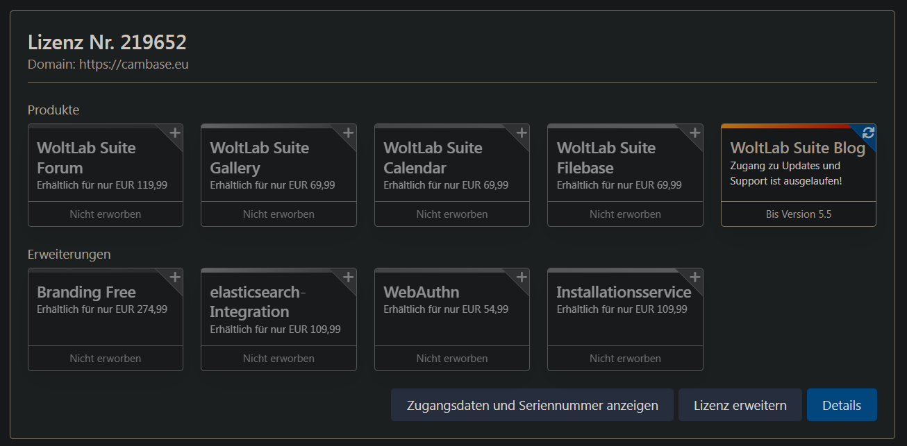The height and width of the screenshot is (446, 907).
Task: Click Nicht erworben under Branding Free
Action: [106, 359]
